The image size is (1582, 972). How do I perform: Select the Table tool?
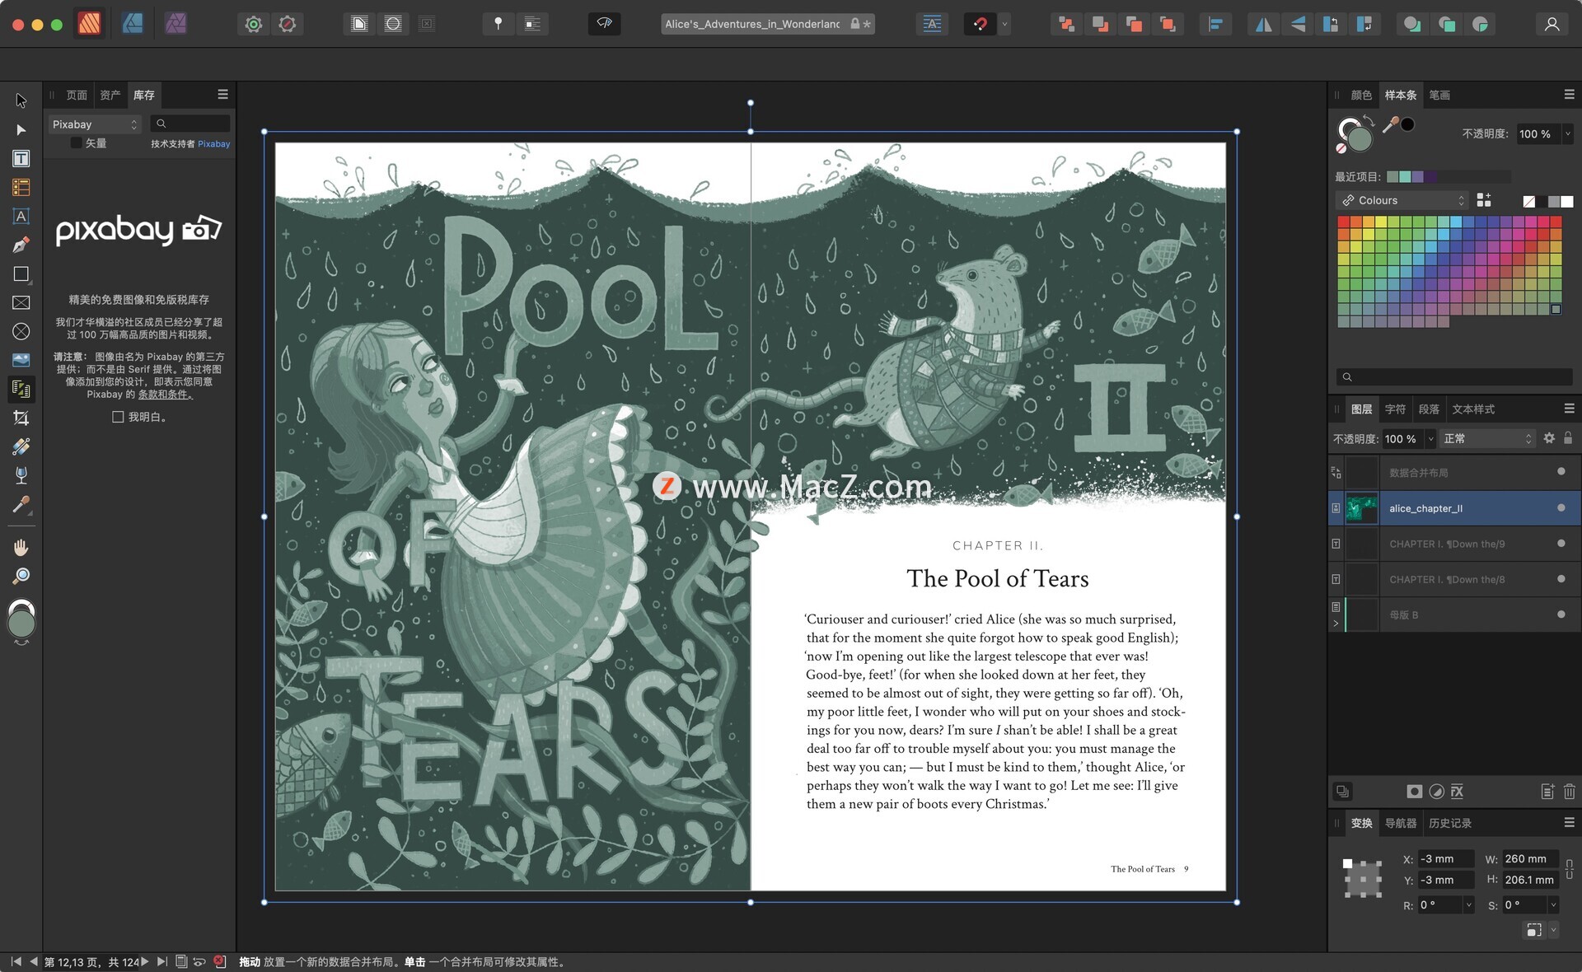[21, 188]
